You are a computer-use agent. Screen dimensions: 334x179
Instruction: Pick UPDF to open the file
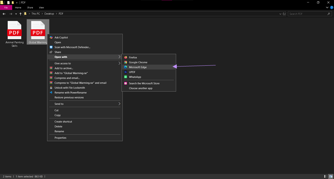click(149, 72)
